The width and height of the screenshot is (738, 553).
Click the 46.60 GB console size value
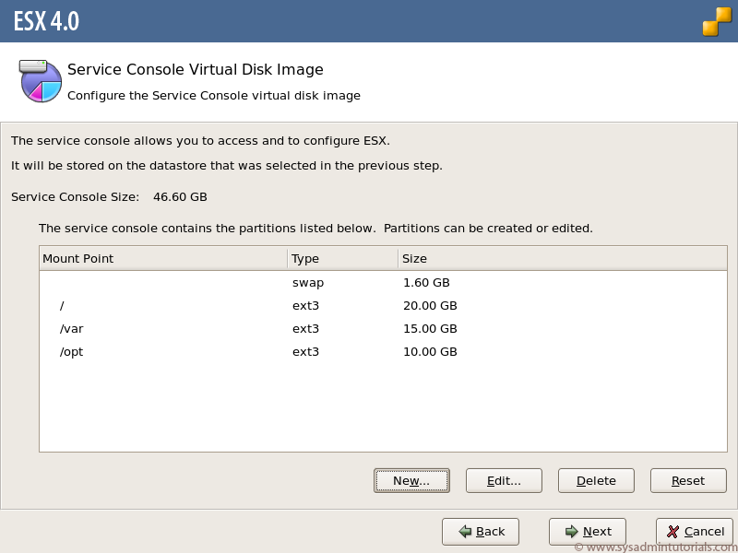pyautogui.click(x=180, y=196)
